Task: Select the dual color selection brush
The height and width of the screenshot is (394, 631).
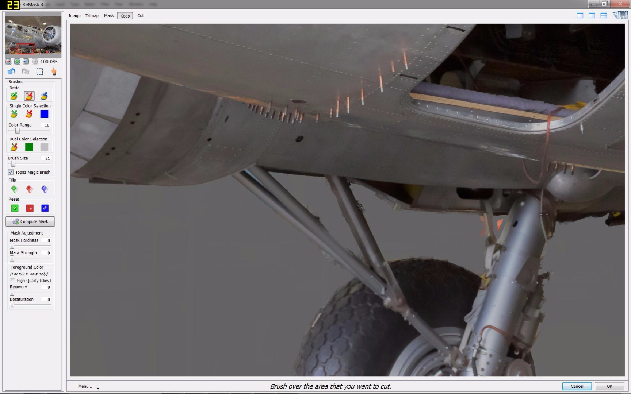Action: tap(14, 147)
